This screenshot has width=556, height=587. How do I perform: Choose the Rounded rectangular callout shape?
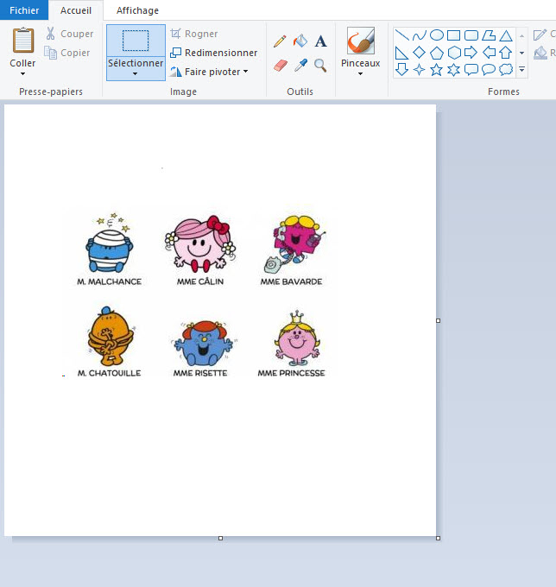point(471,70)
